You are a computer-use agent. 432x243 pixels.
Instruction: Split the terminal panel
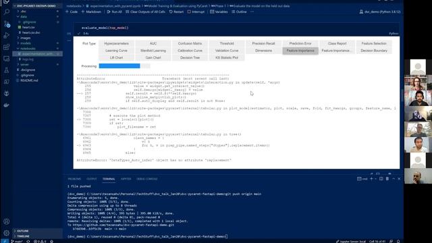click(381, 179)
